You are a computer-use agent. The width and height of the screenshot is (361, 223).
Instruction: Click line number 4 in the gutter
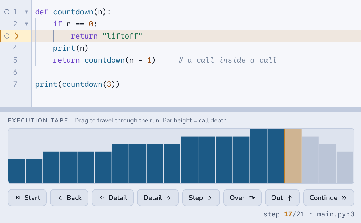(x=15, y=48)
